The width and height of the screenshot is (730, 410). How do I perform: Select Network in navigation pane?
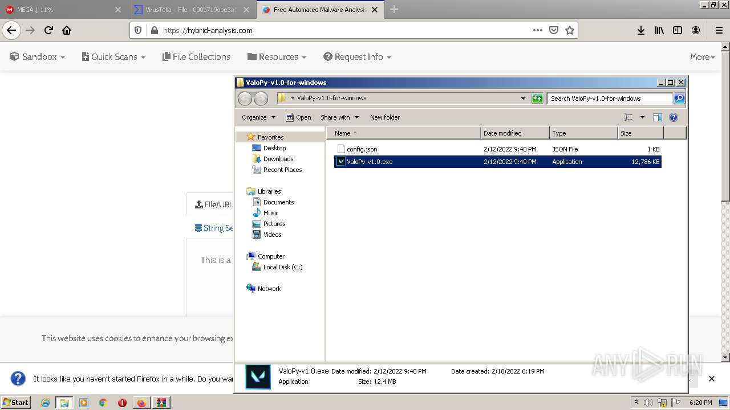pos(269,289)
